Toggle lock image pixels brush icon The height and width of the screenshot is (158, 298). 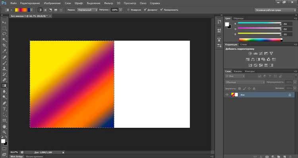[244, 89]
